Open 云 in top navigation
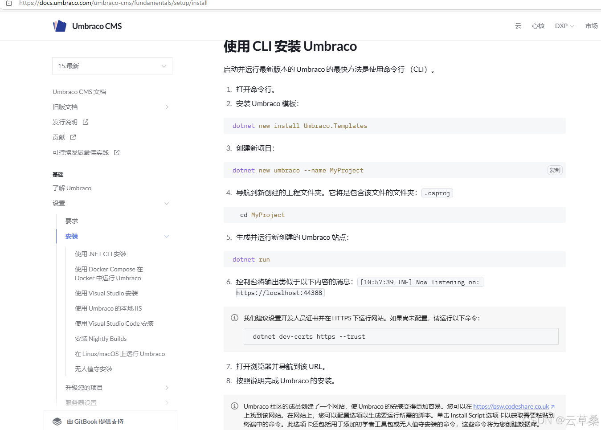601x430 pixels. tap(518, 26)
